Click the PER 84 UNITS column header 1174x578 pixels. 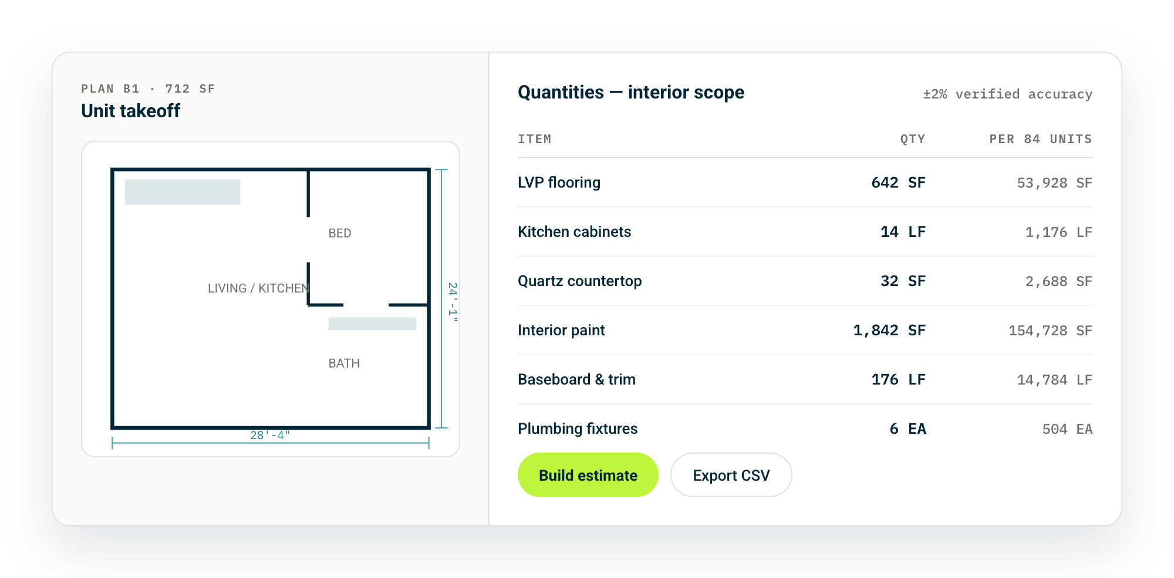1041,139
